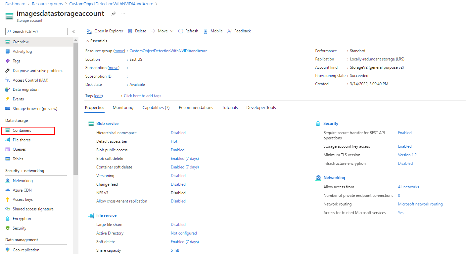
Task: Click the Shared access signature icon
Action: point(8,209)
